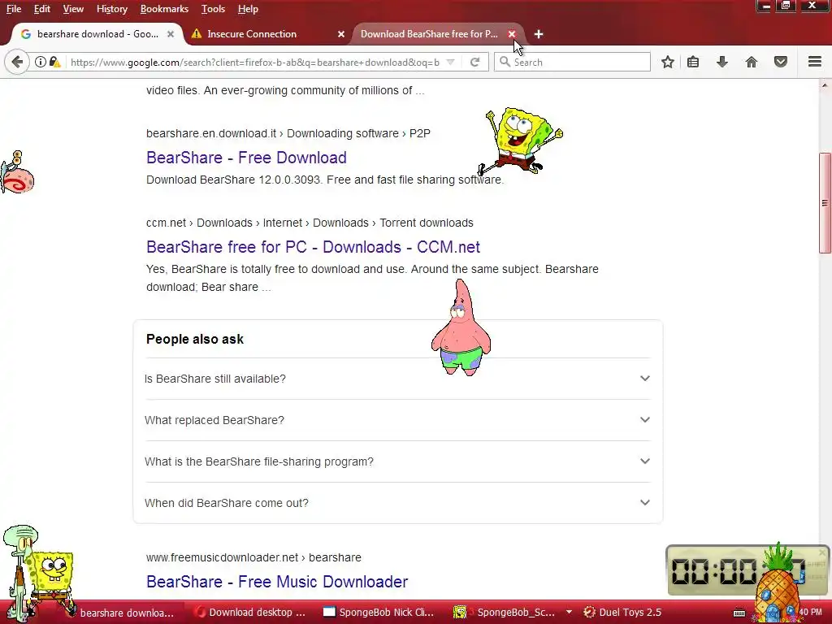
Task: Open a new tab with plus button
Action: [539, 34]
